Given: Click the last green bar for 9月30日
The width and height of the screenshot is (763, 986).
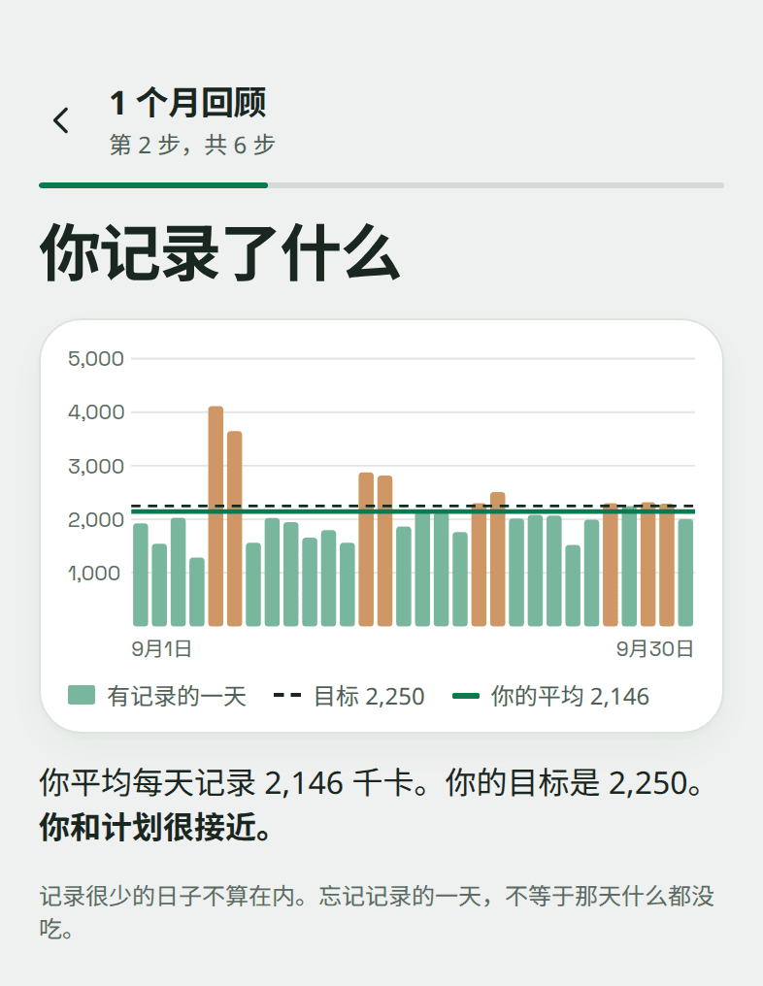Looking at the screenshot, I should 685,573.
